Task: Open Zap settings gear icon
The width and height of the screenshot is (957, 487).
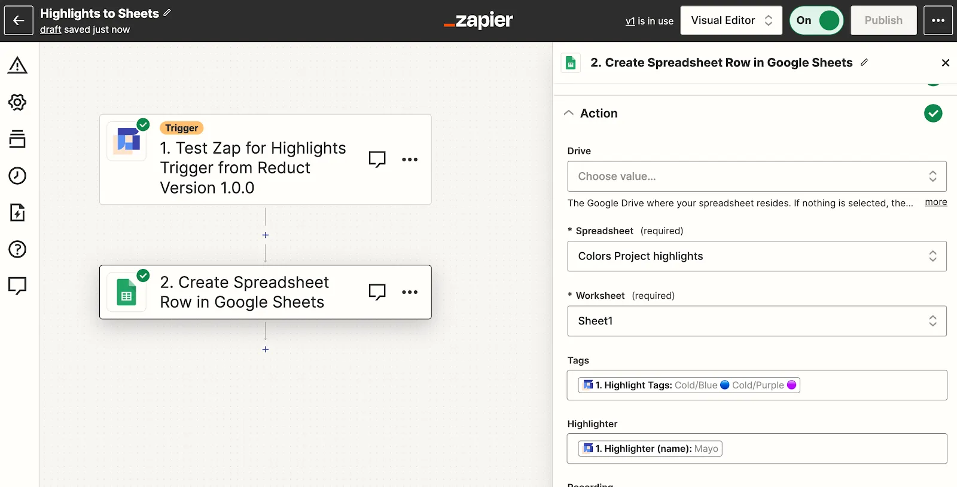Action: (17, 102)
